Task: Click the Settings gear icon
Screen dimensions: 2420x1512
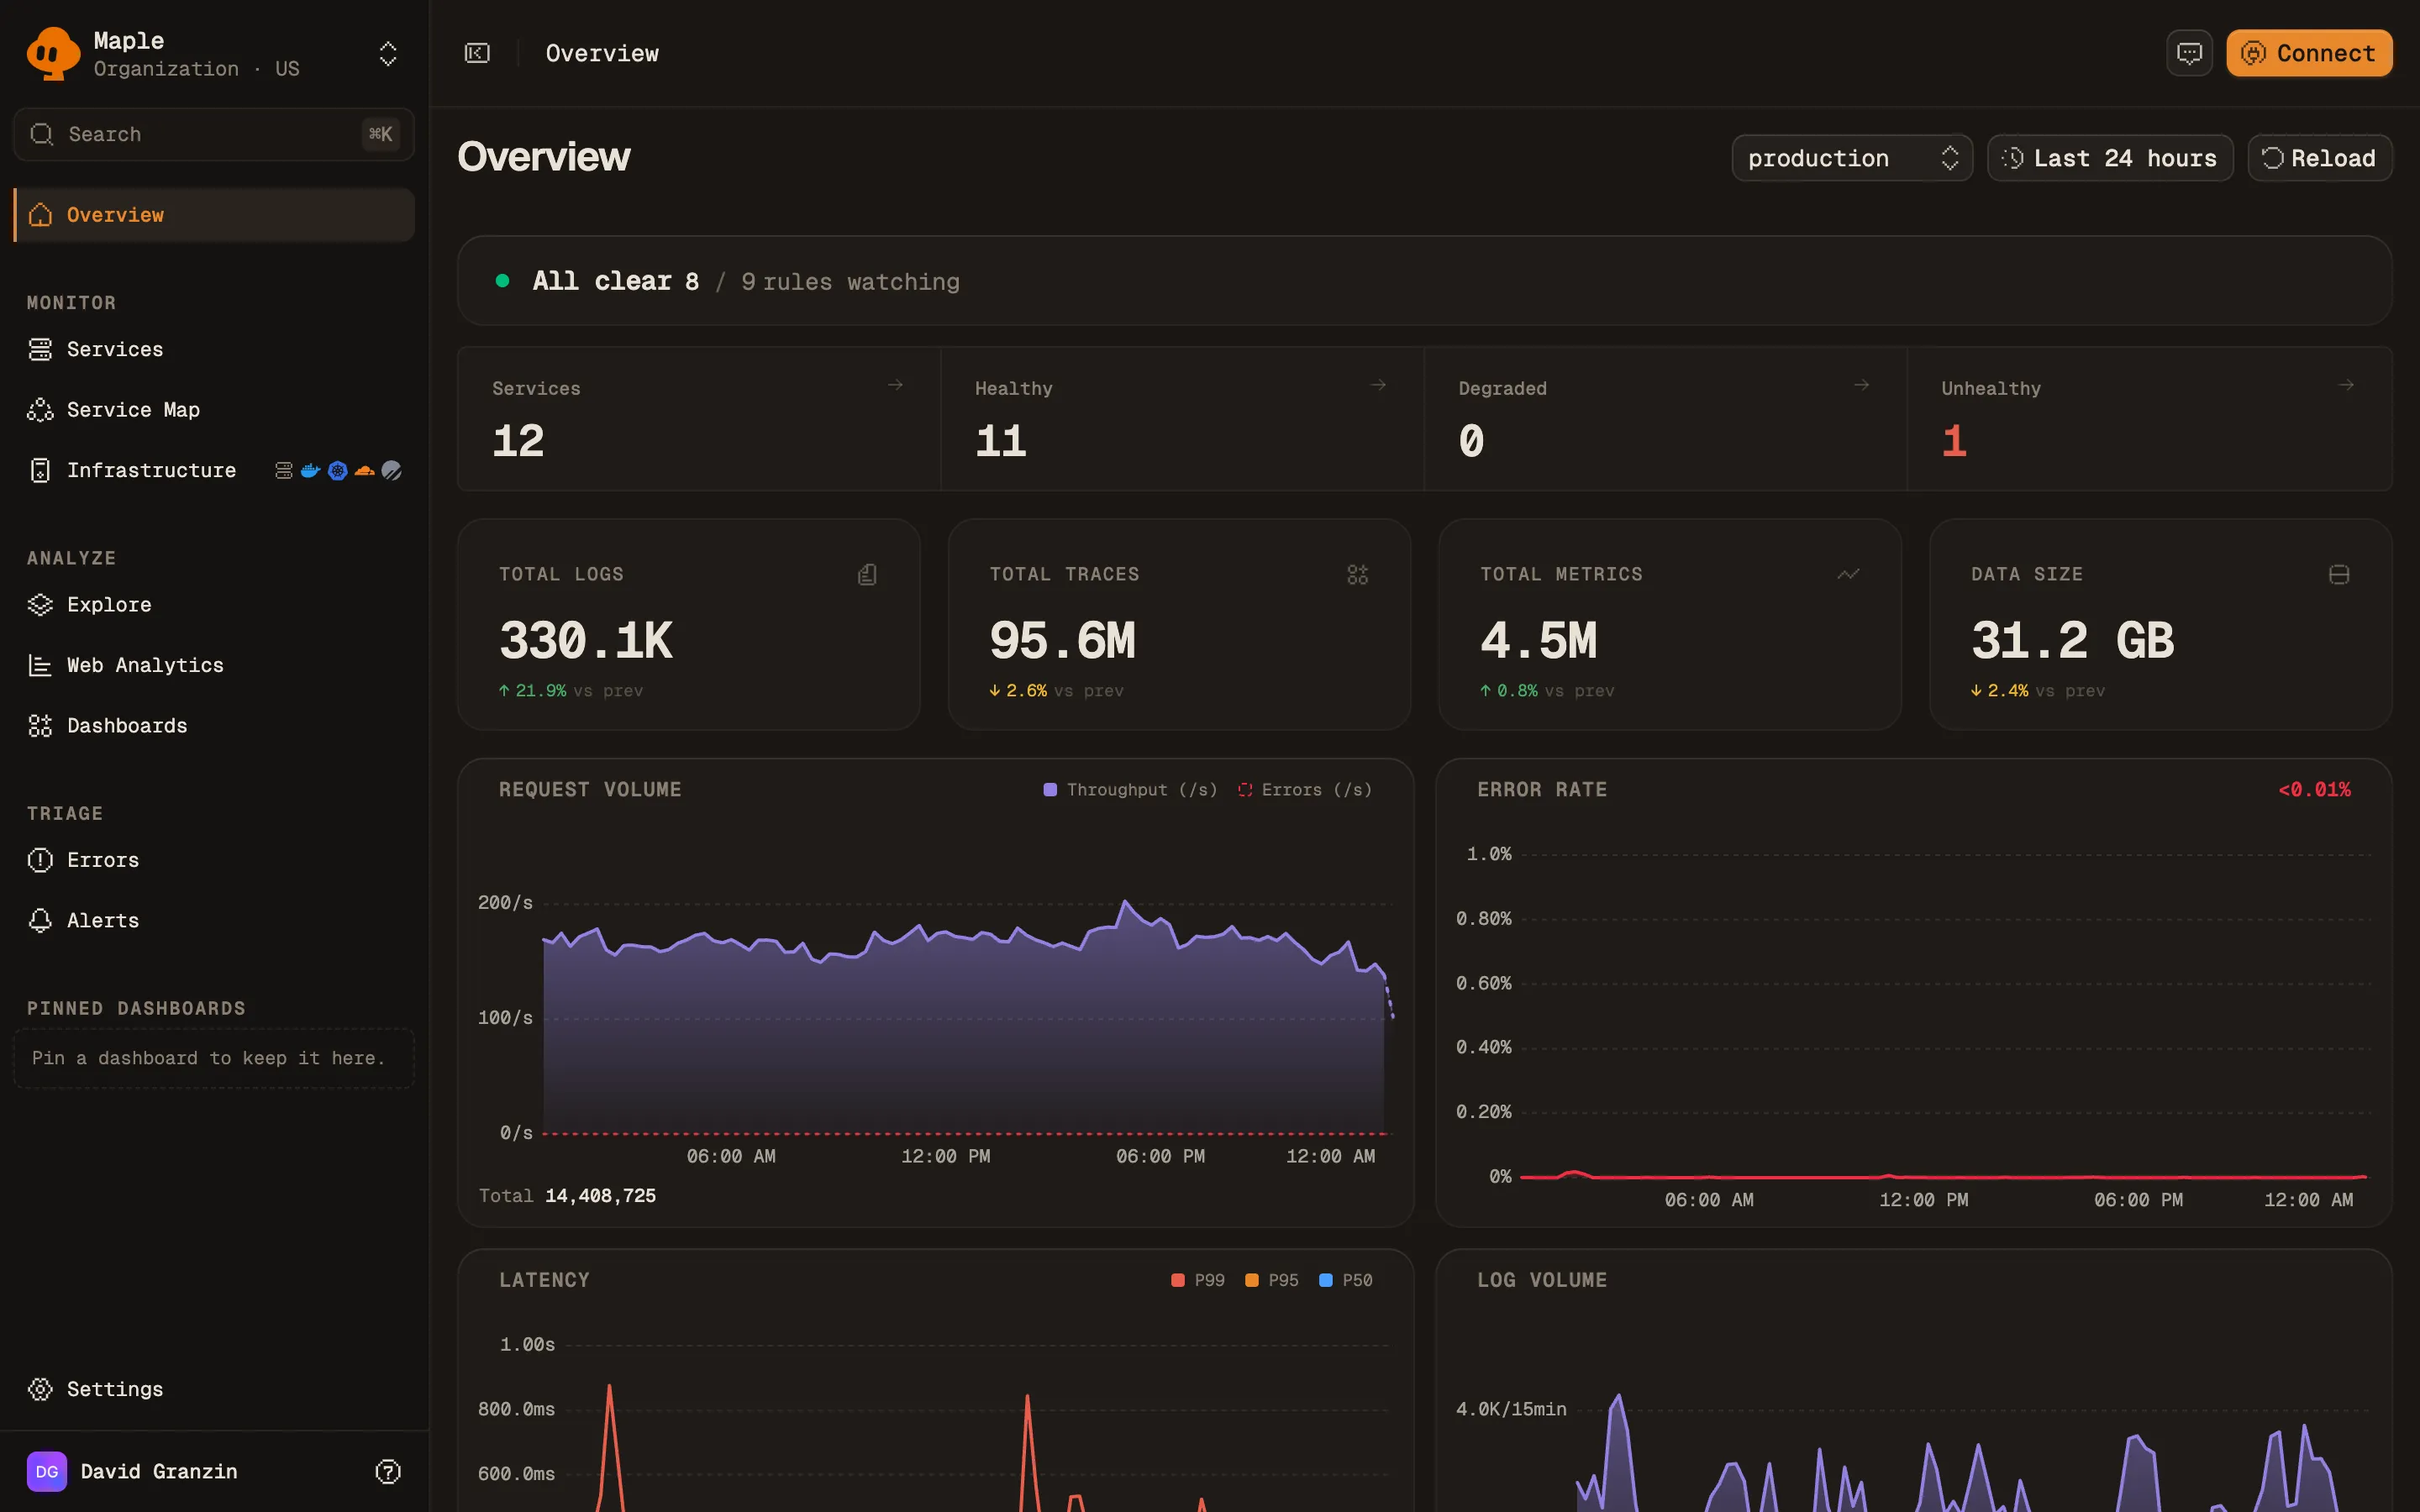Action: tap(40, 1389)
